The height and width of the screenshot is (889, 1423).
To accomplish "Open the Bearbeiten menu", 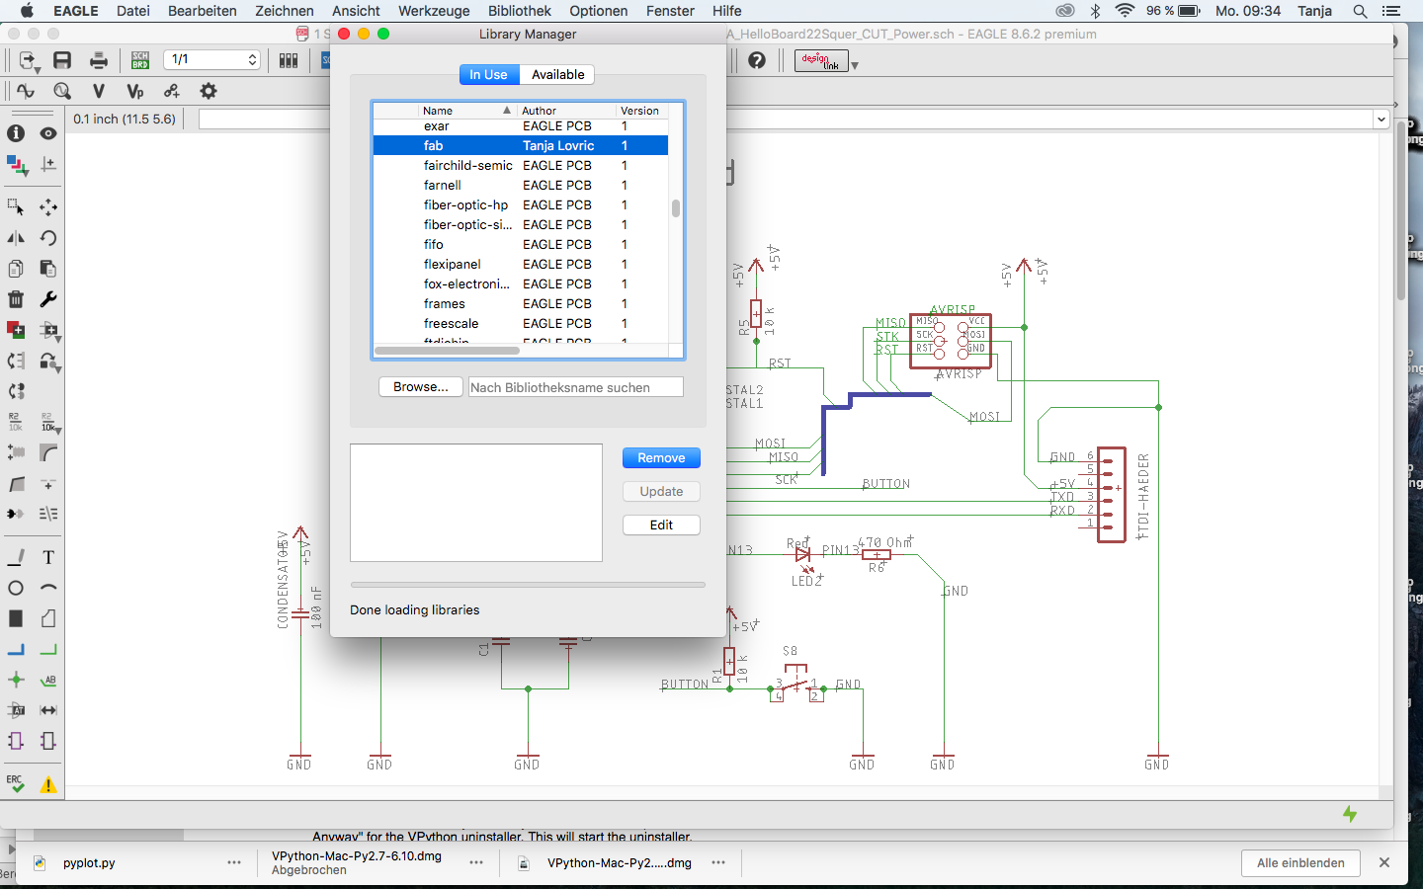I will click(x=203, y=11).
